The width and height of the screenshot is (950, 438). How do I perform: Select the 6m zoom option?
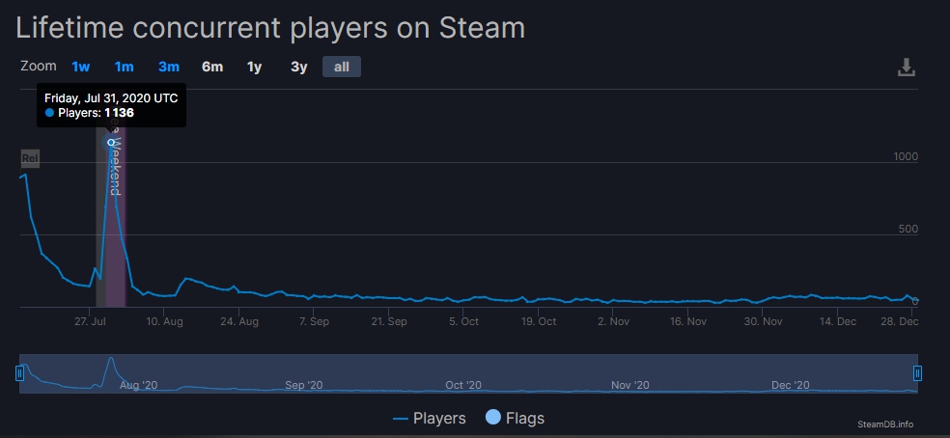(212, 67)
